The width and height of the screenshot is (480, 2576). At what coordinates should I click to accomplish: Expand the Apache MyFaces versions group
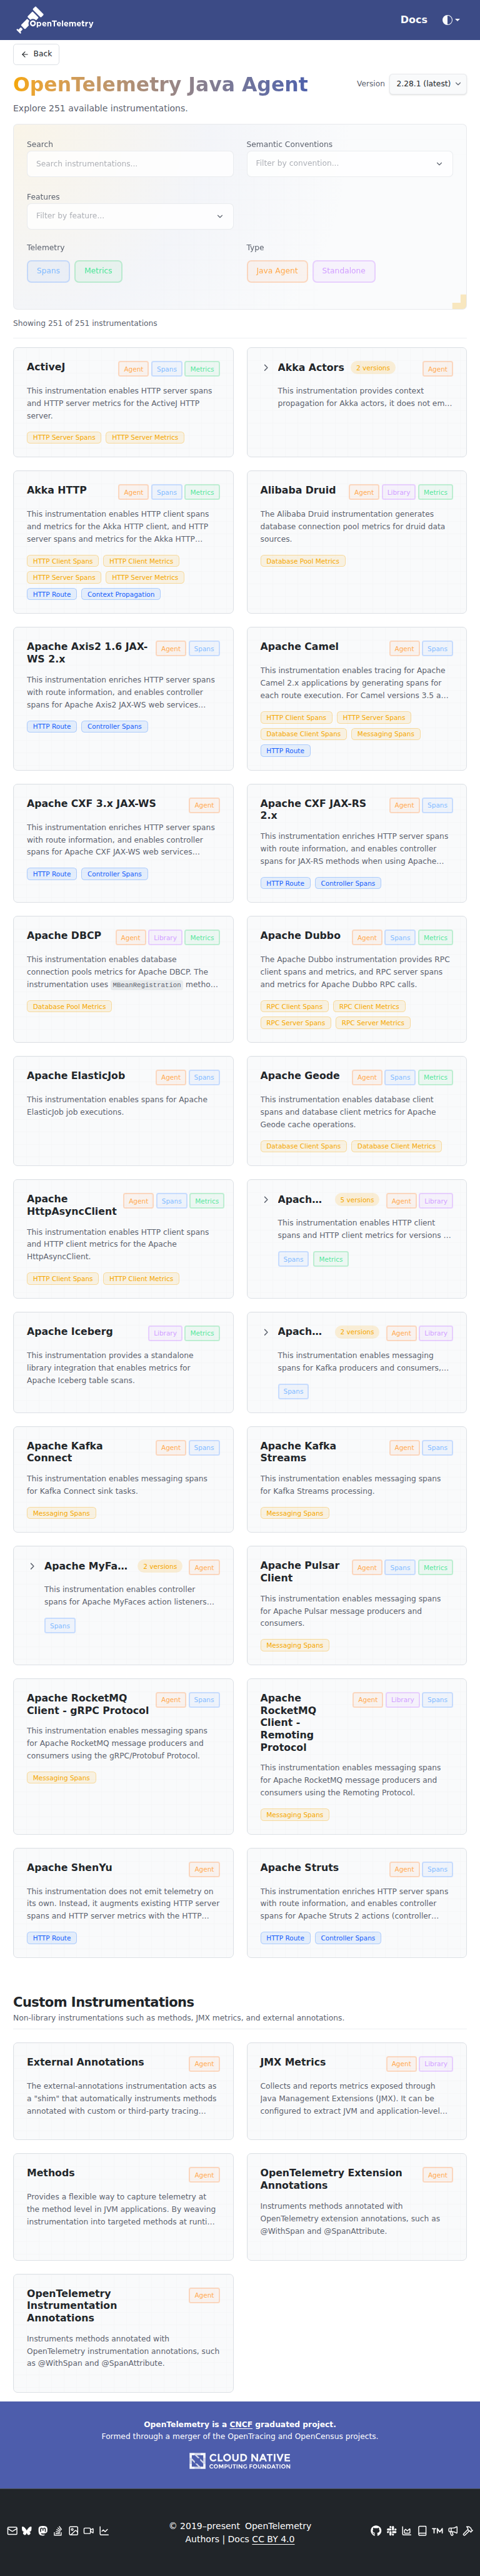32,1566
